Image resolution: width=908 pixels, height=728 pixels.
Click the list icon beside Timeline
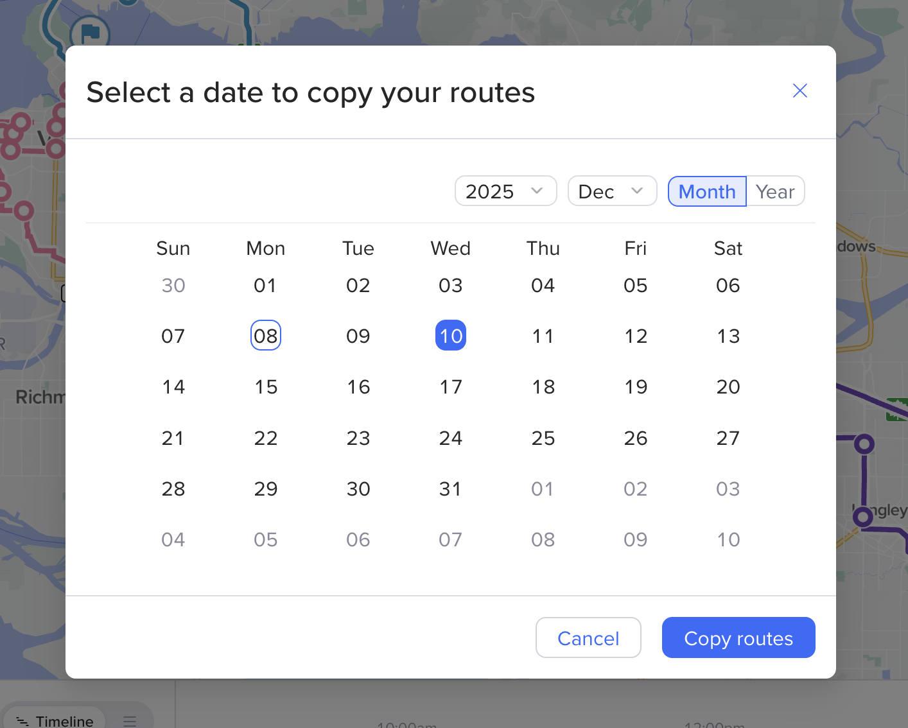coord(130,721)
